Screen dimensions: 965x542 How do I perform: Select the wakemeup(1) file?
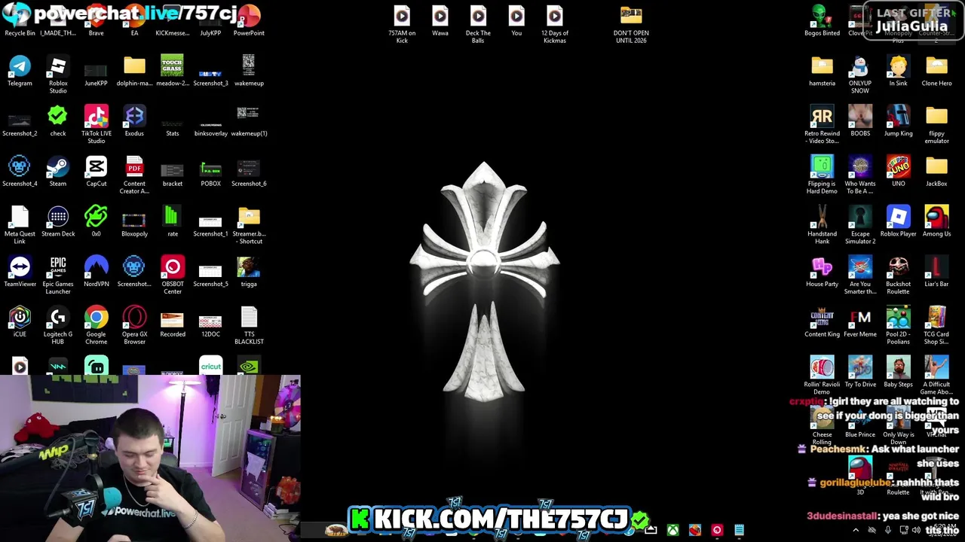tap(249, 120)
